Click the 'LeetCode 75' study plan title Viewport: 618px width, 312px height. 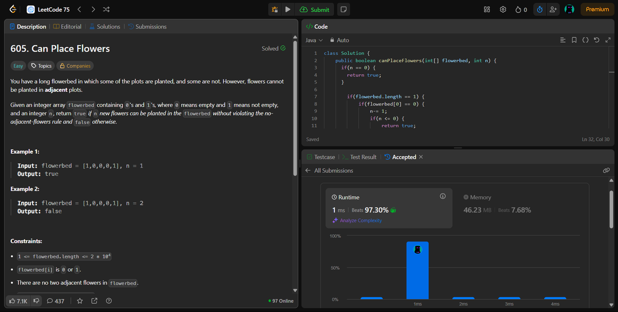(54, 9)
